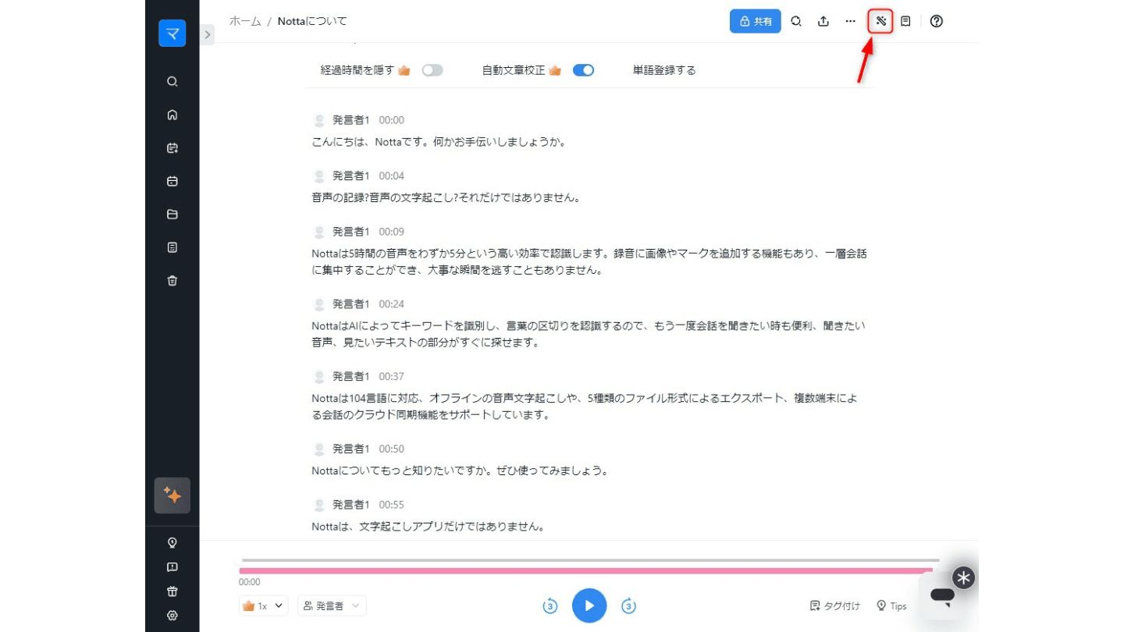Image resolution: width=1124 pixels, height=632 pixels.
Task: Open the sidebar calendar with sparkle icon
Action: click(x=173, y=147)
